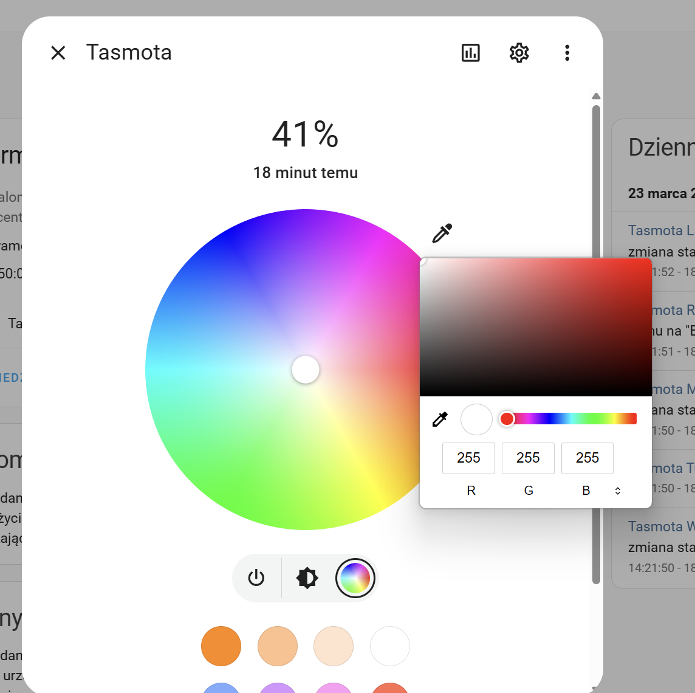Toggle the light power button

(256, 577)
